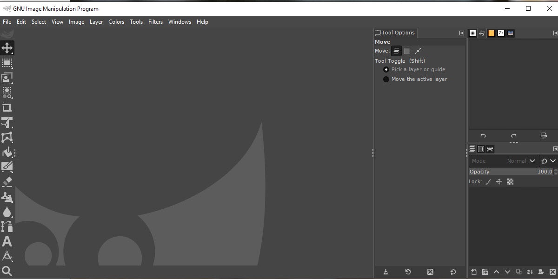This screenshot has height=279, width=558.
Task: Open Tool Options tab configuration menu
Action: (462, 33)
